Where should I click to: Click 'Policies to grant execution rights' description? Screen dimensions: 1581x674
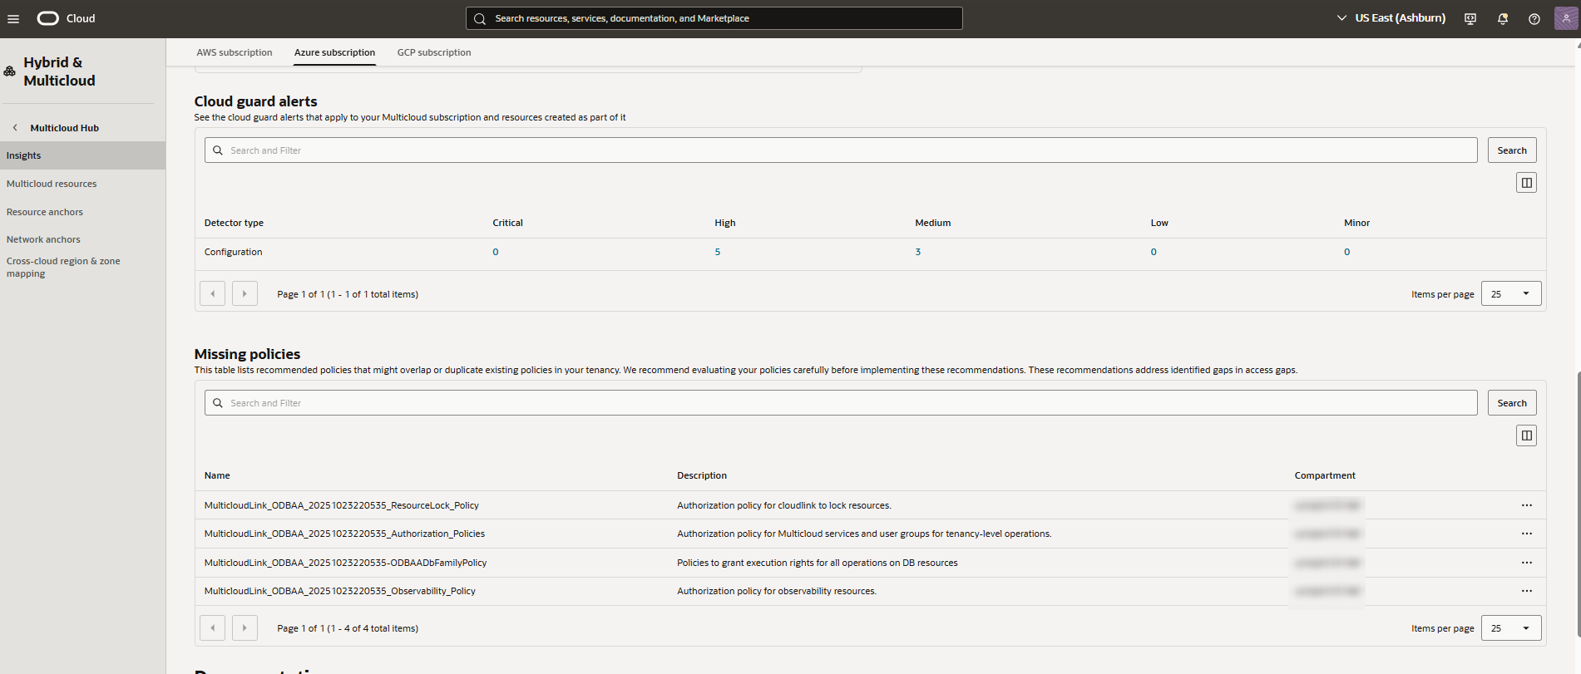point(818,563)
